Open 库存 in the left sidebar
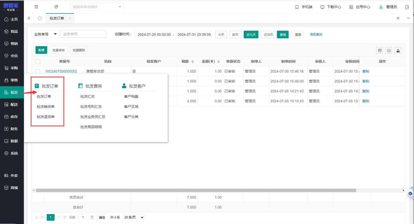The width and height of the screenshot is (414, 224). point(12,117)
